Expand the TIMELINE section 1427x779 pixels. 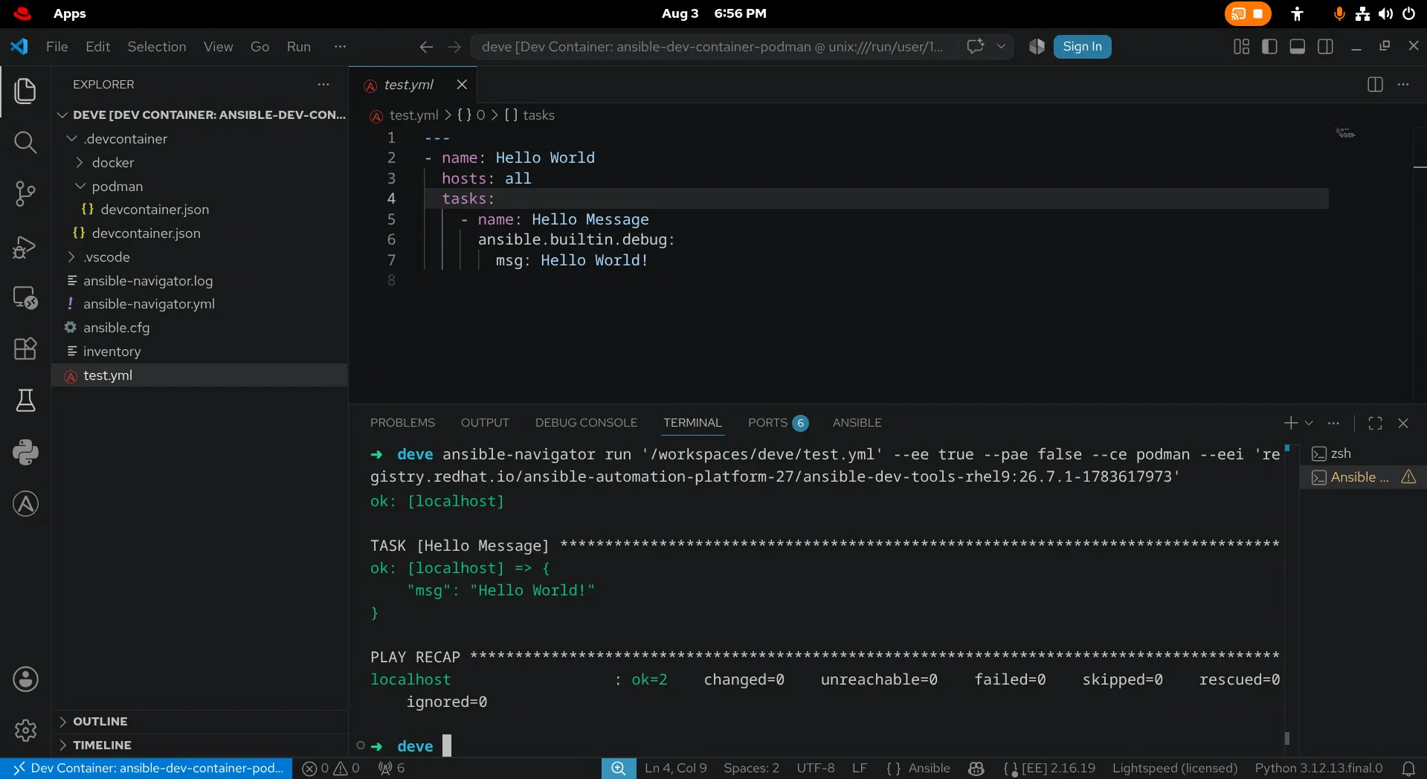(x=102, y=746)
